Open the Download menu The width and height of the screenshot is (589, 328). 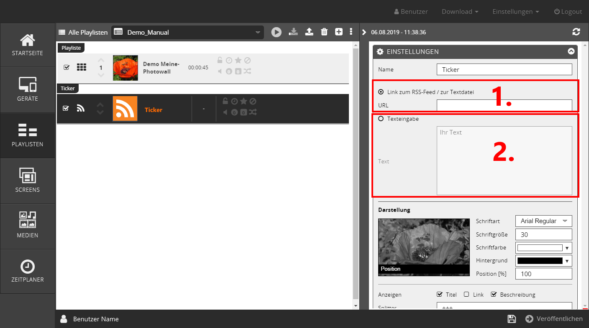[x=460, y=12]
